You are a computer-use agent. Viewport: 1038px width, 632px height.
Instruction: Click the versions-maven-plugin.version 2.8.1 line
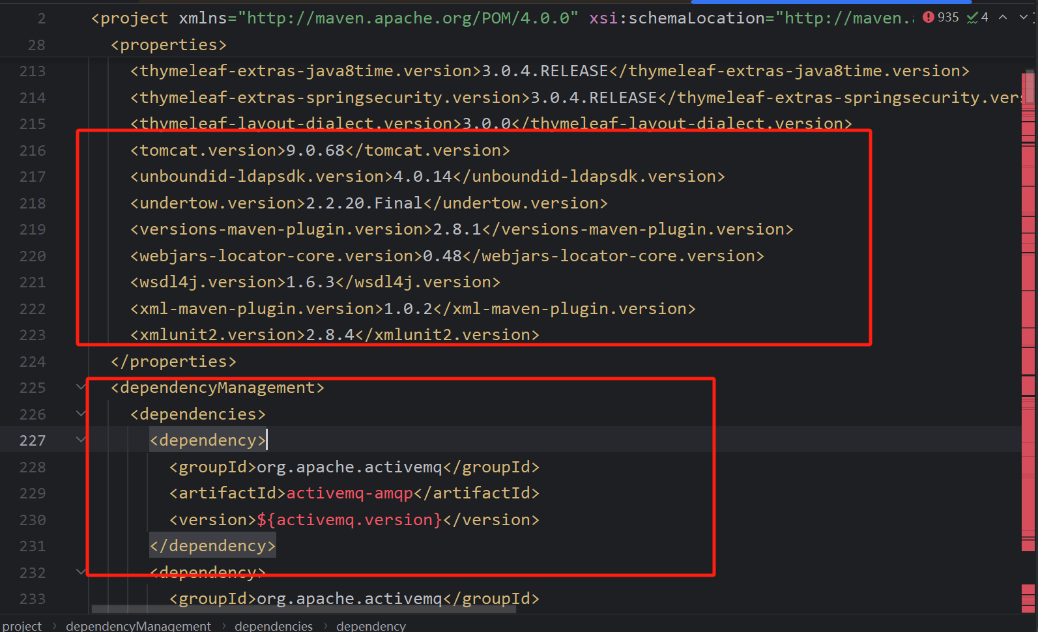click(462, 229)
